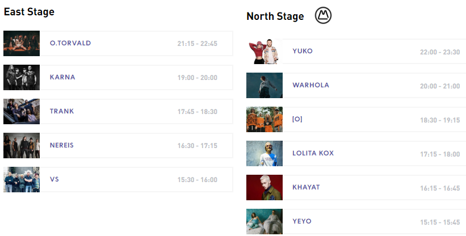Screen dimensions: 466x236
Task: Select the LOLITA KOX name link
Action: (313, 153)
